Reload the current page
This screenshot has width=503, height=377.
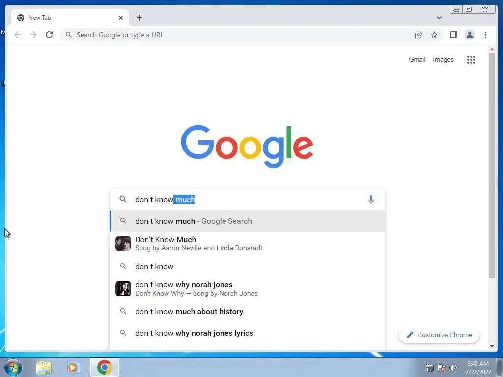pyautogui.click(x=49, y=35)
